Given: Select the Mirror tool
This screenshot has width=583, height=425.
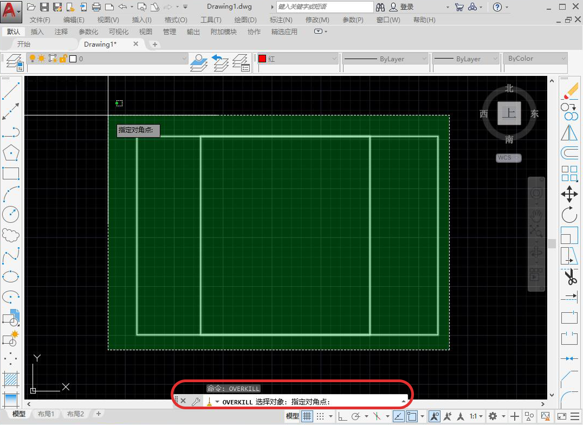Looking at the screenshot, I should point(569,133).
